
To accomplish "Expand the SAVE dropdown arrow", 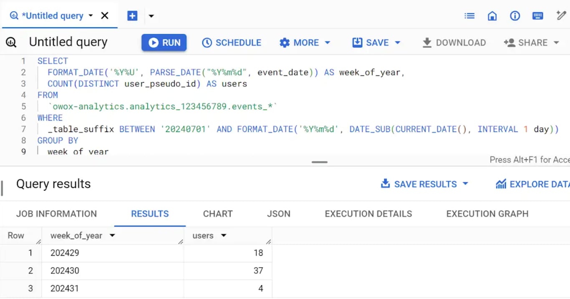I will (397, 43).
